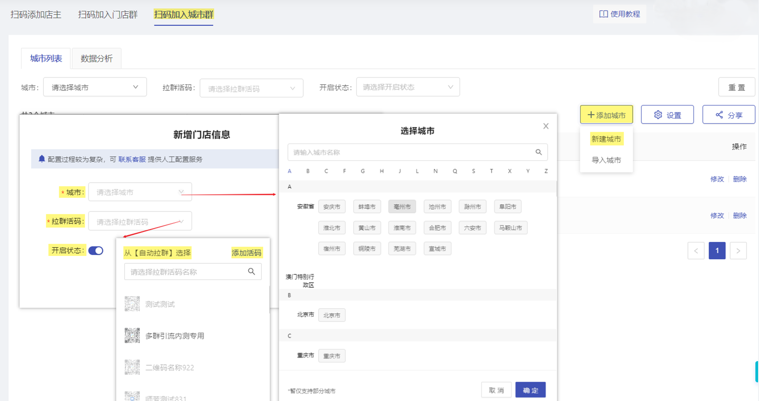The width and height of the screenshot is (759, 401).
Task: Focus the 请输入城市名称 search field
Action: pyautogui.click(x=417, y=152)
